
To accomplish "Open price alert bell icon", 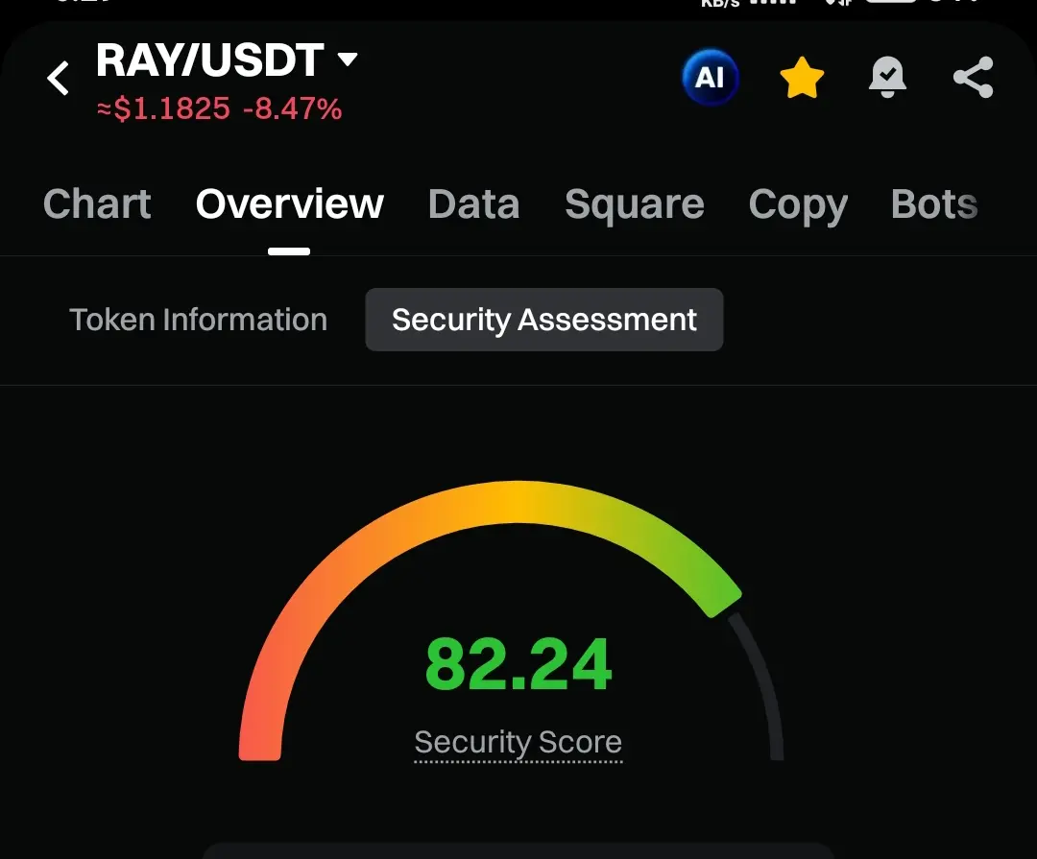I will click(x=887, y=79).
